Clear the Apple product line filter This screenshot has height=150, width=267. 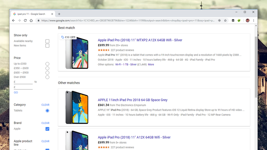45,141
